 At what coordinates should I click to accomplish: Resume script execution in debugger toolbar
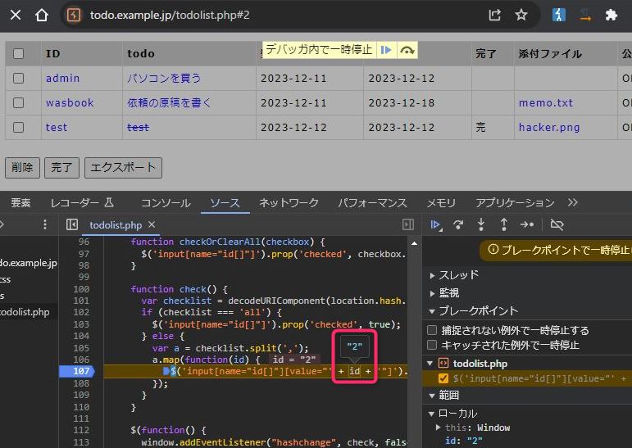436,224
